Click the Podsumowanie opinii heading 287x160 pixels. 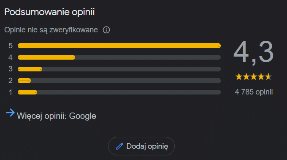tap(49, 12)
